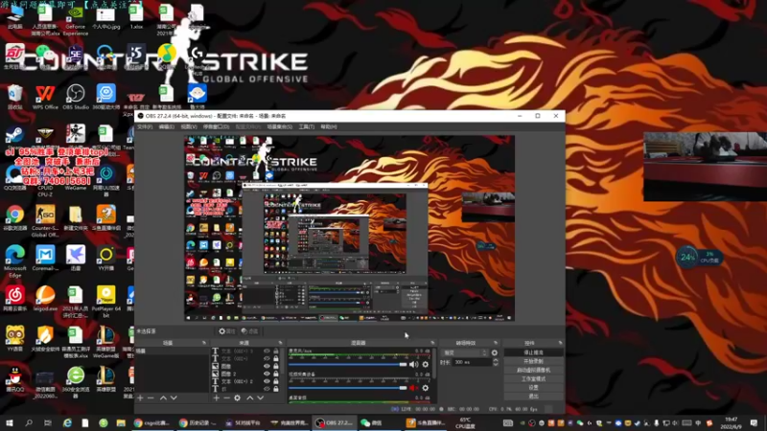Open the Windows Start menu
This screenshot has width=767, height=431.
coord(10,422)
